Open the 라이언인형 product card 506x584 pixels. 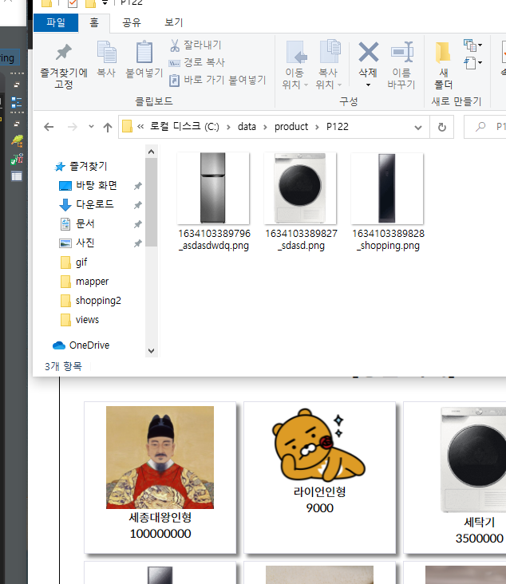[x=320, y=477]
